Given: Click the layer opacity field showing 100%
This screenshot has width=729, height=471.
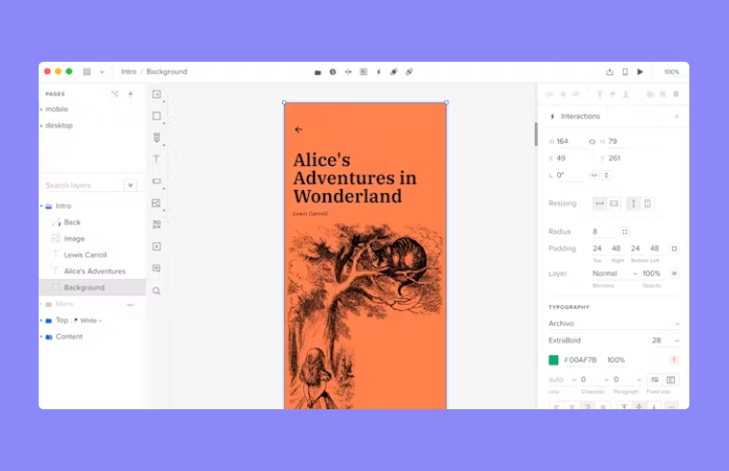Looking at the screenshot, I should click(x=652, y=273).
